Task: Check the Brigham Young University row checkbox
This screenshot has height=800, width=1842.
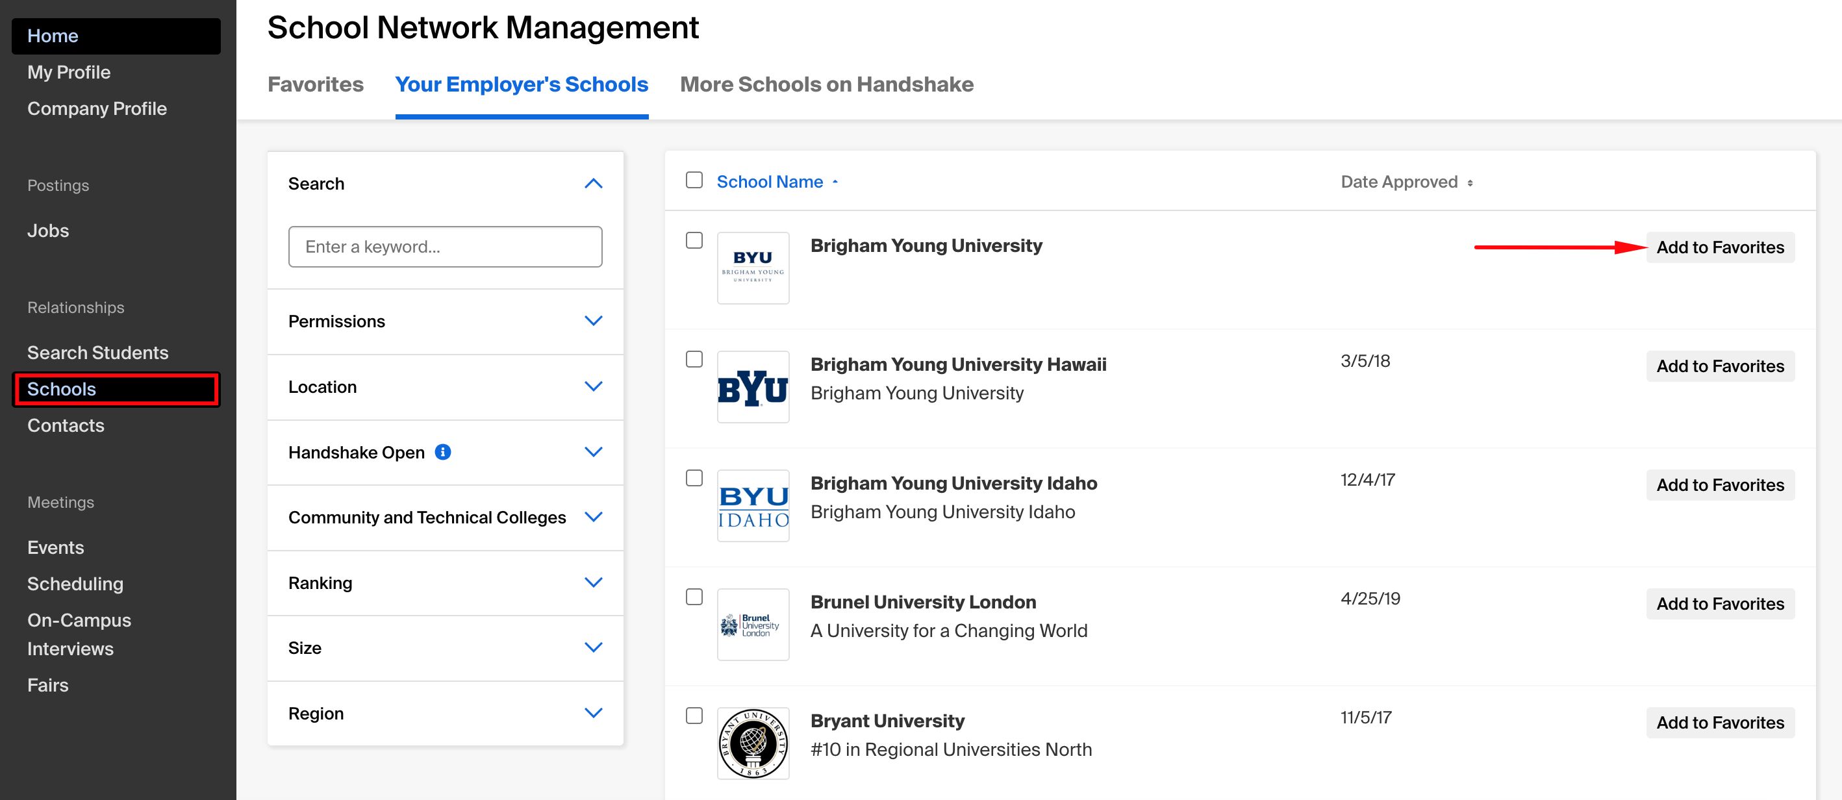Action: 694,240
